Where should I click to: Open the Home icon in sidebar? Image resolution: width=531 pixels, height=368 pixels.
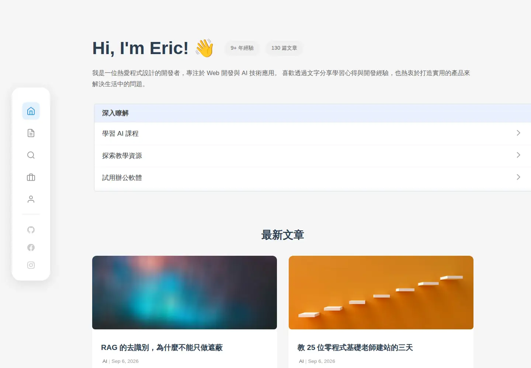(x=31, y=111)
